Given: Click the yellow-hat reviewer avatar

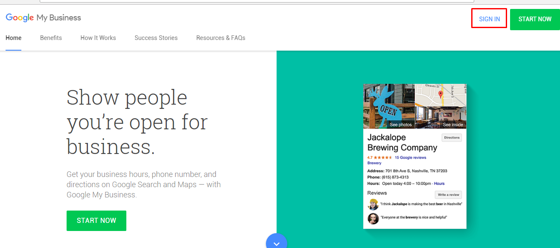Looking at the screenshot, I should pyautogui.click(x=373, y=204).
